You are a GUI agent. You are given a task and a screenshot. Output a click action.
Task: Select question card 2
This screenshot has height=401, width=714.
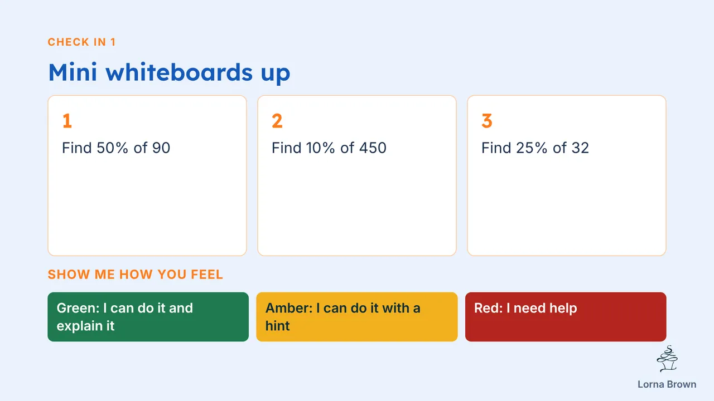[357, 175]
